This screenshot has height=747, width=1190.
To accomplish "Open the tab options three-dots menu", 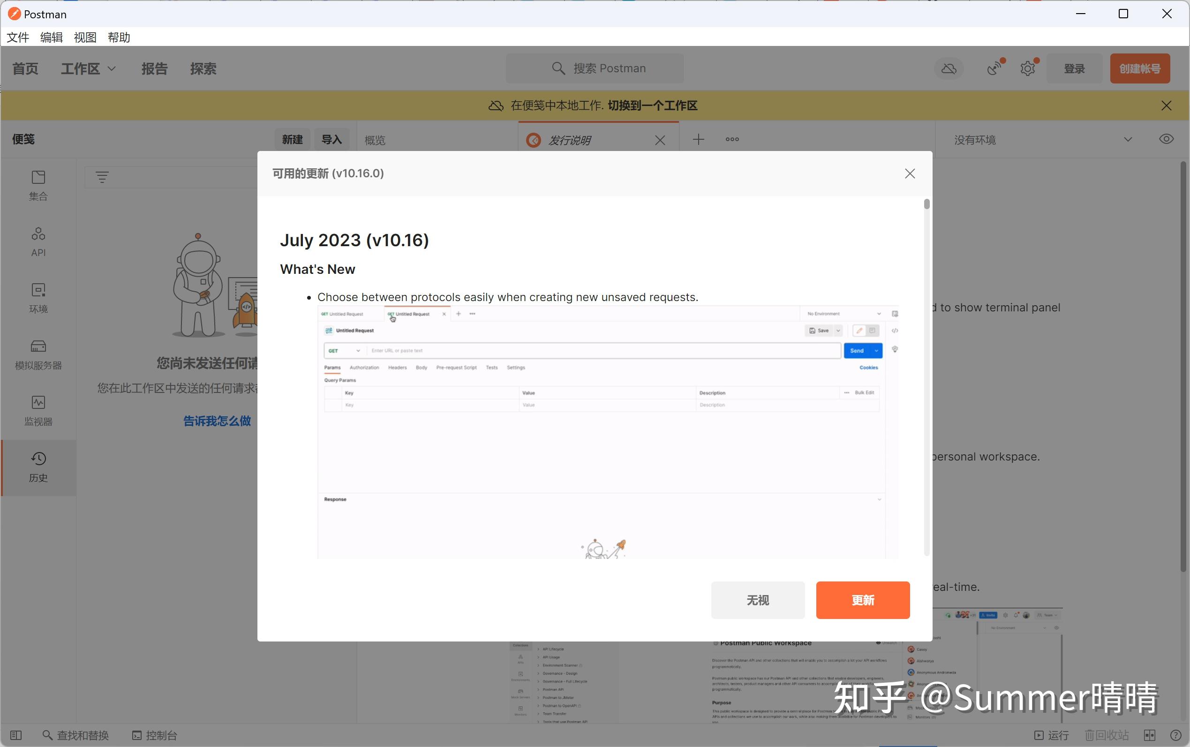I will click(x=732, y=139).
